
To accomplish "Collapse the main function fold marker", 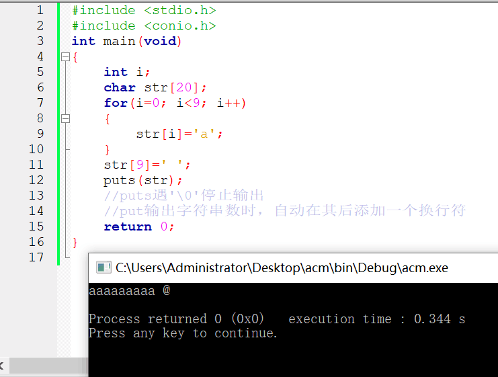I will click(65, 57).
